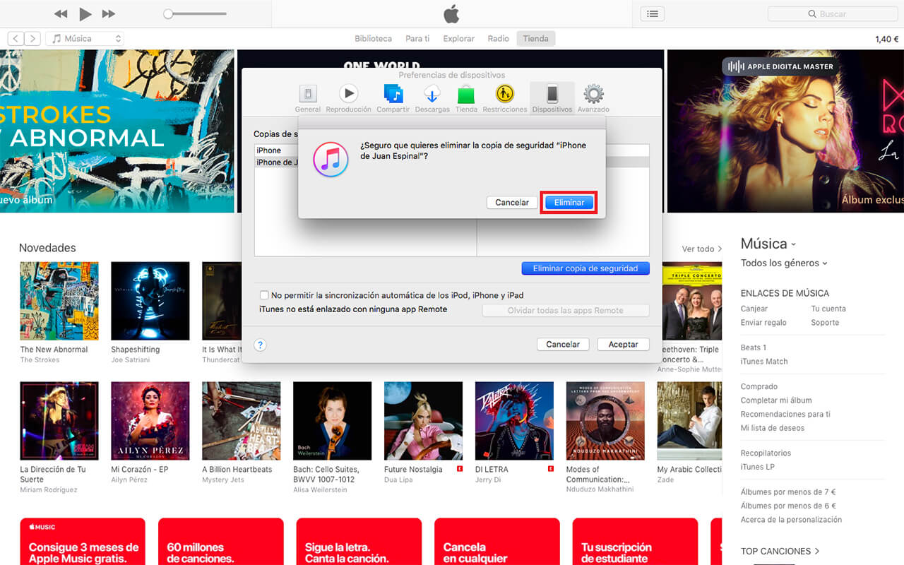Open Dispositivos preferences icon

(552, 98)
